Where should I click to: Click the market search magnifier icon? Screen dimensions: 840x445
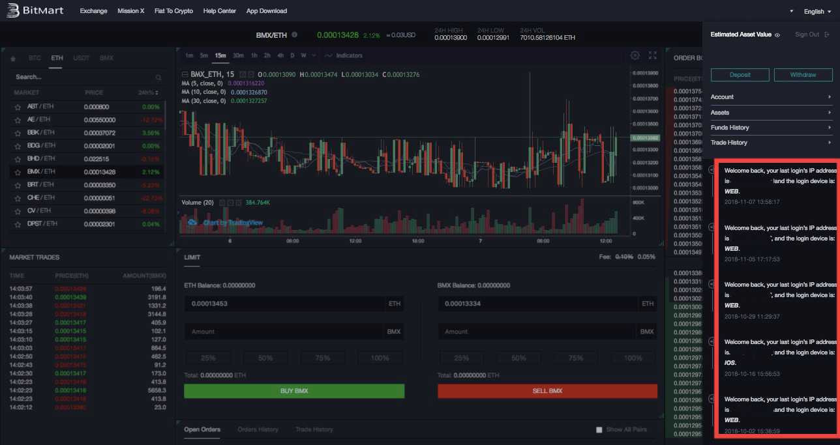tap(158, 78)
